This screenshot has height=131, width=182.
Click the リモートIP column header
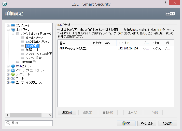(x=129, y=43)
